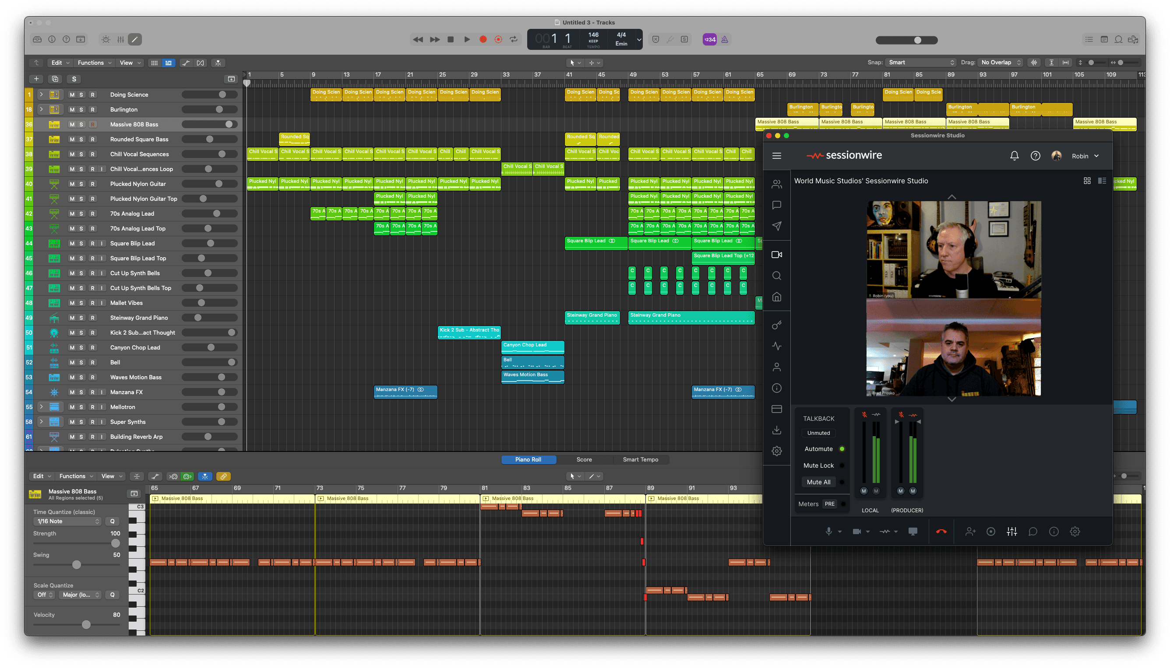Viewport: 1170px width, 668px height.
Task: Switch to the Score tab
Action: [x=584, y=460]
